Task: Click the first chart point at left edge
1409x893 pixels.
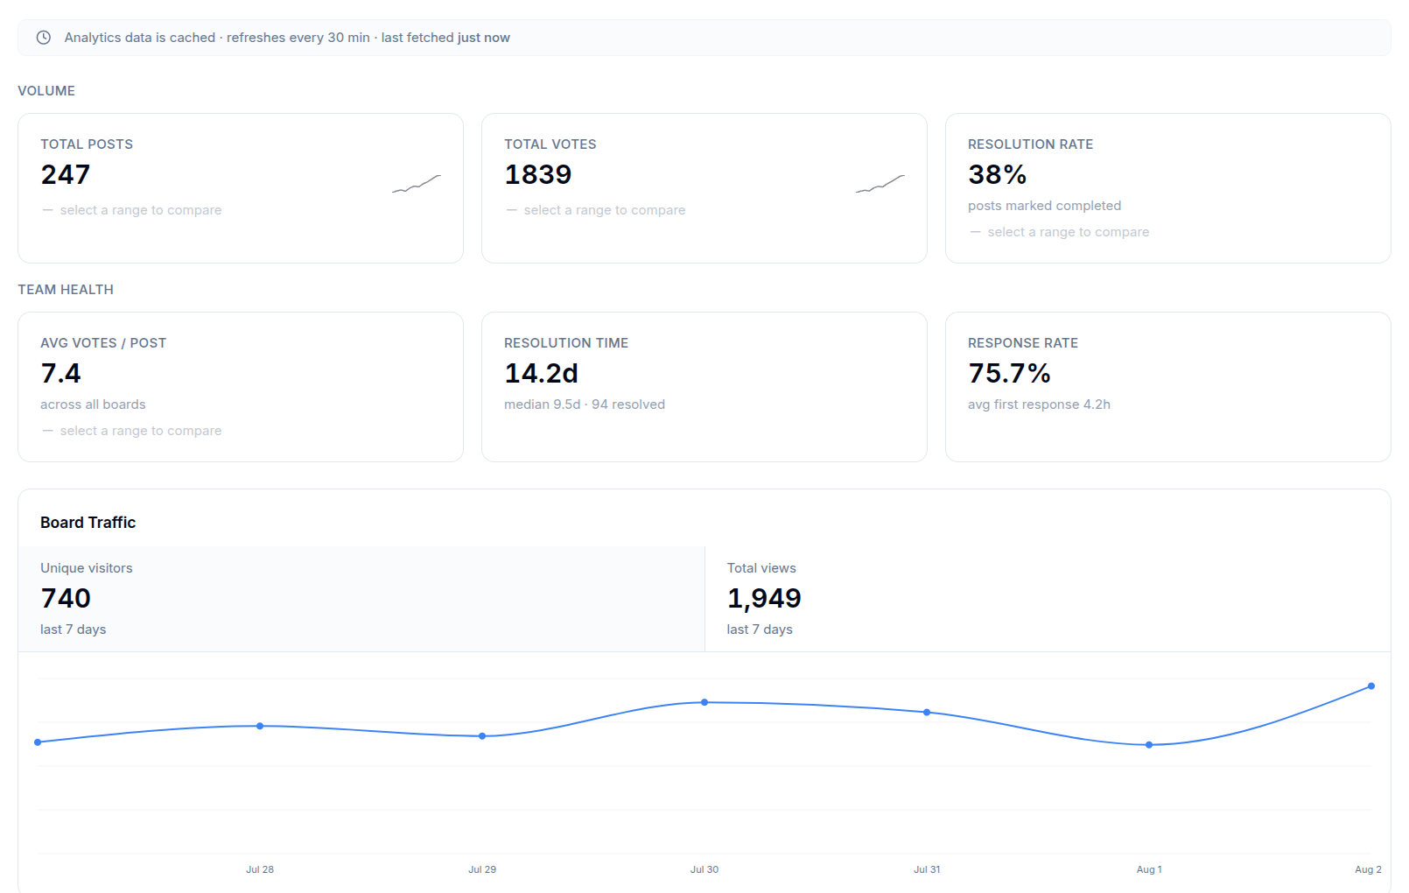Action: [38, 742]
